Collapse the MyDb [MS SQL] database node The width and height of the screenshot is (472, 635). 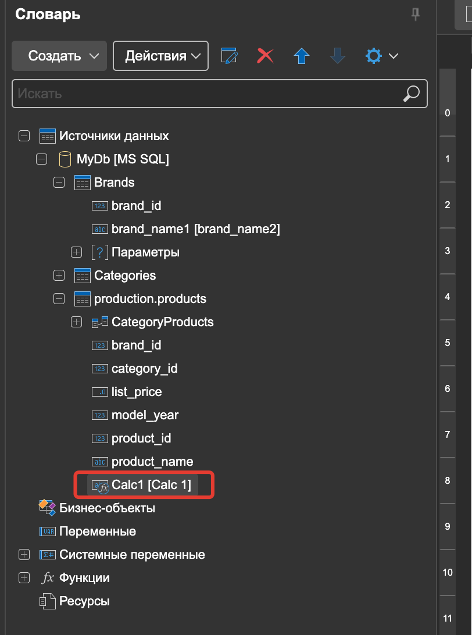pyautogui.click(x=42, y=159)
